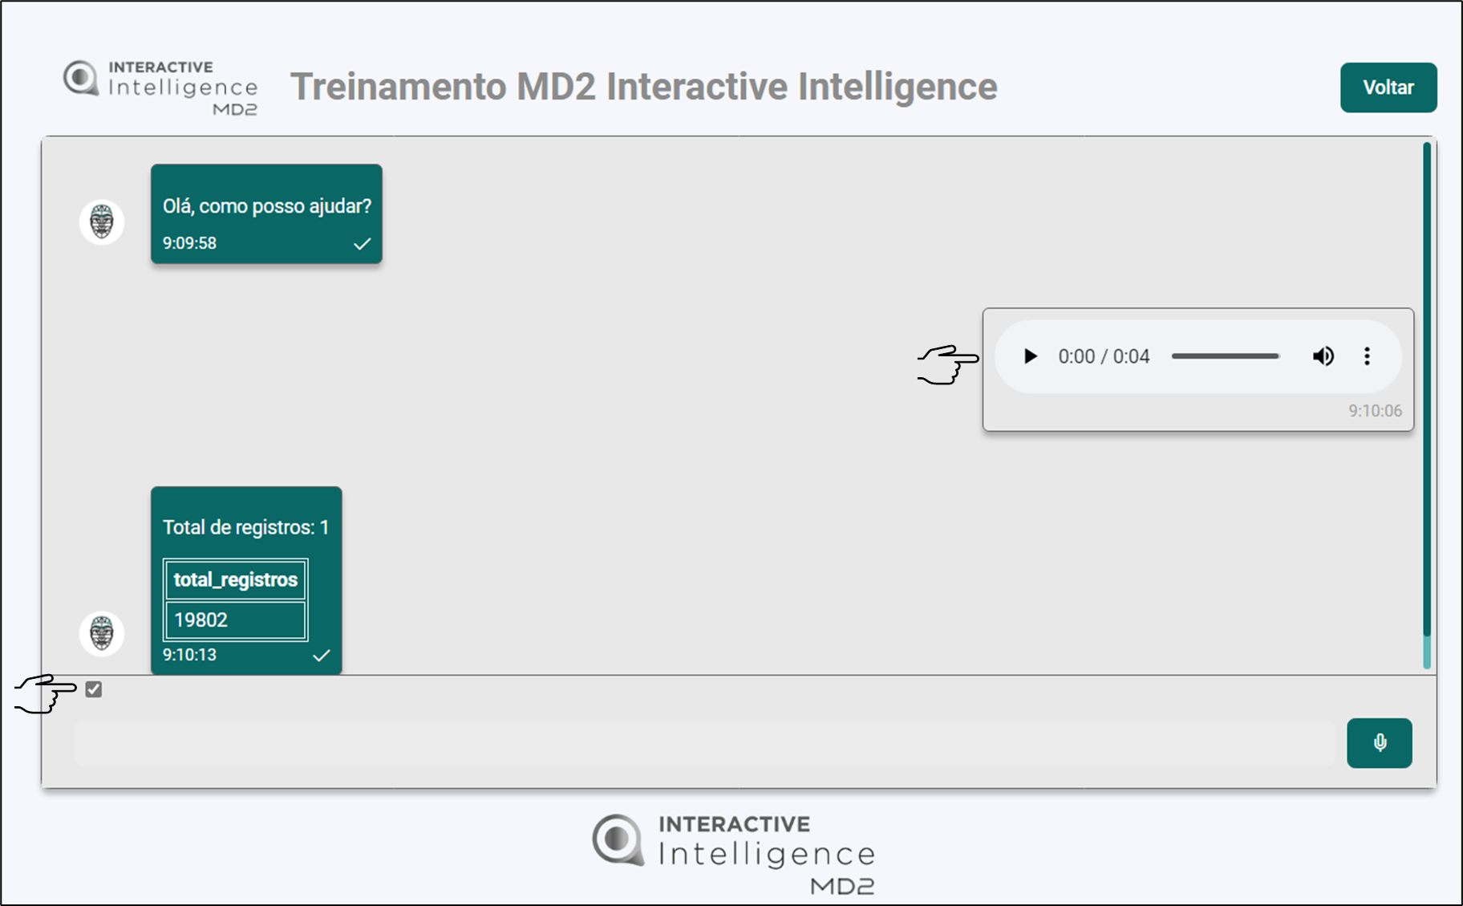The height and width of the screenshot is (906, 1463).
Task: Click the 19802 table cell
Action: coord(235,620)
